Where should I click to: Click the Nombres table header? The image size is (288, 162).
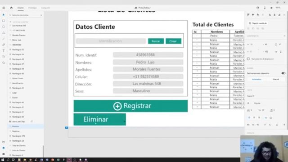point(216,32)
